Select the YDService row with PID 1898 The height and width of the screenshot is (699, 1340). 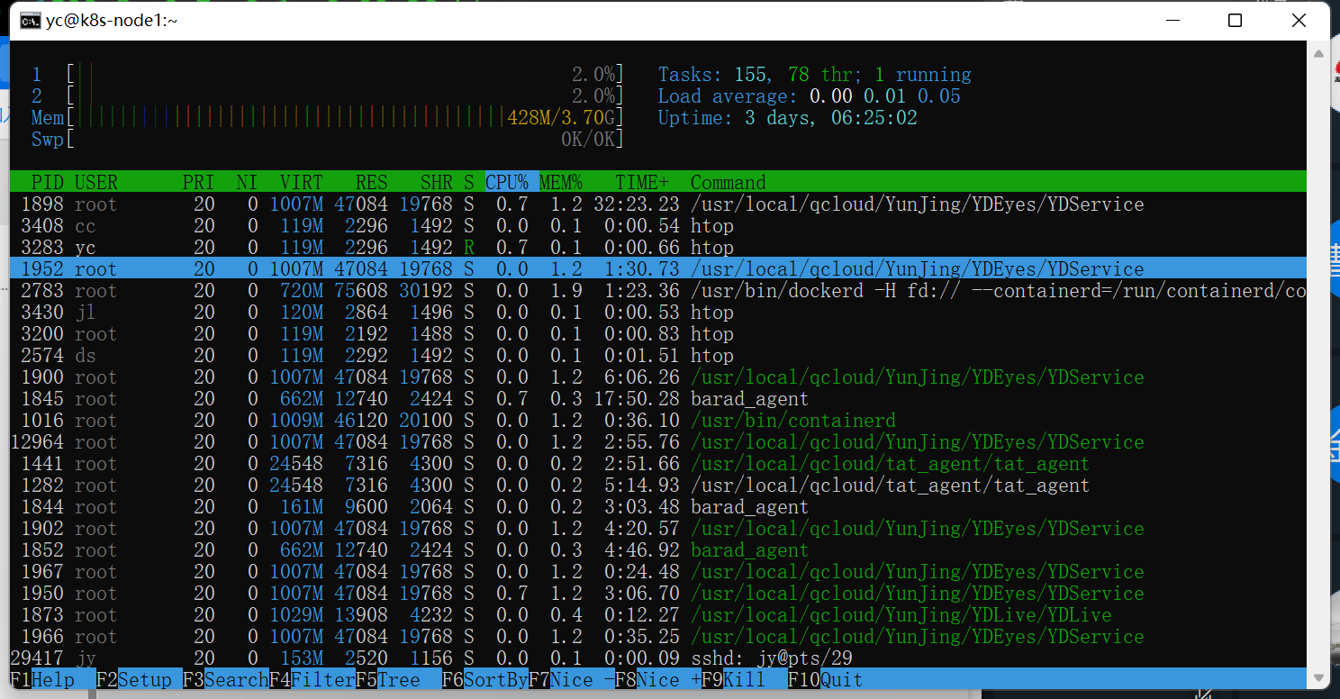658,204
